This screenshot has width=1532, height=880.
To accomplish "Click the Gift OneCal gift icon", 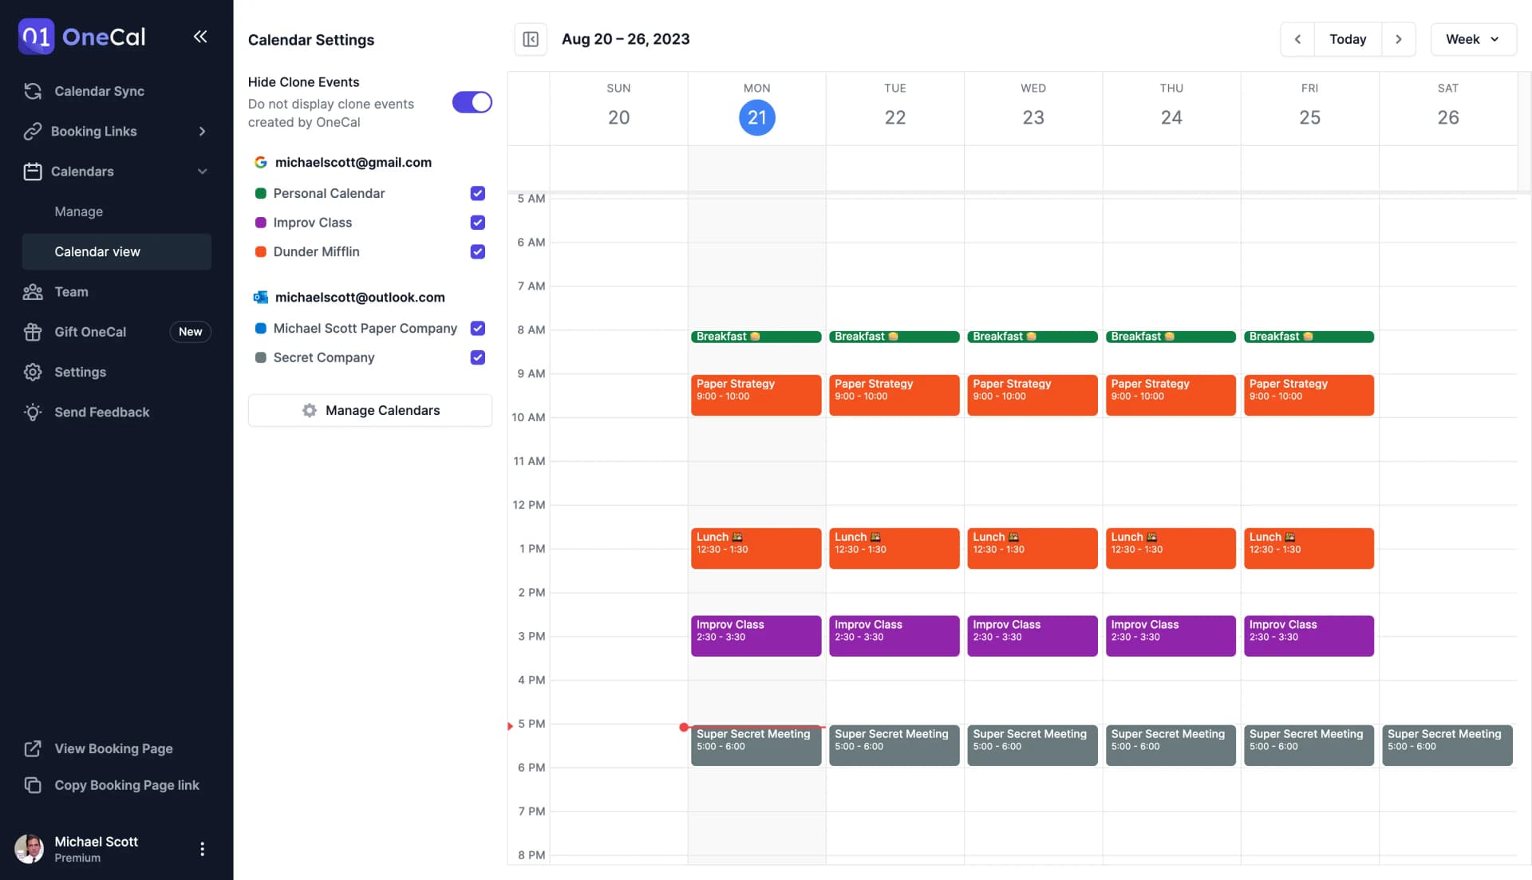I will click(33, 332).
